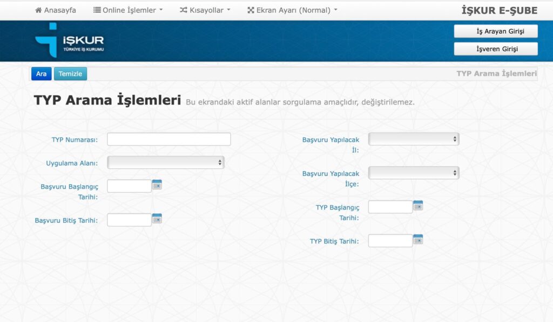Focus Başvuru Başlangıç Tarihi date field
This screenshot has width=553, height=322.
[x=130, y=186]
